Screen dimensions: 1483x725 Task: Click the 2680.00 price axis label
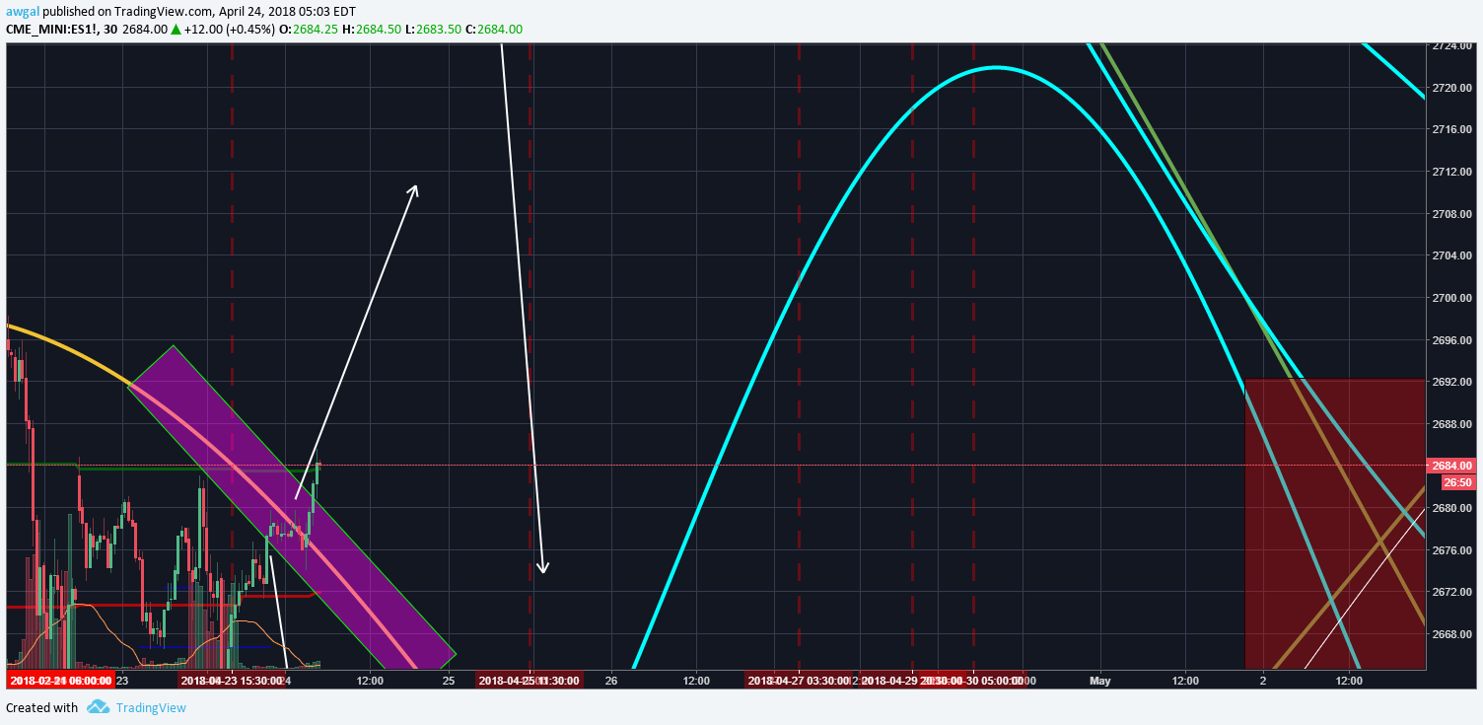tap(1454, 508)
